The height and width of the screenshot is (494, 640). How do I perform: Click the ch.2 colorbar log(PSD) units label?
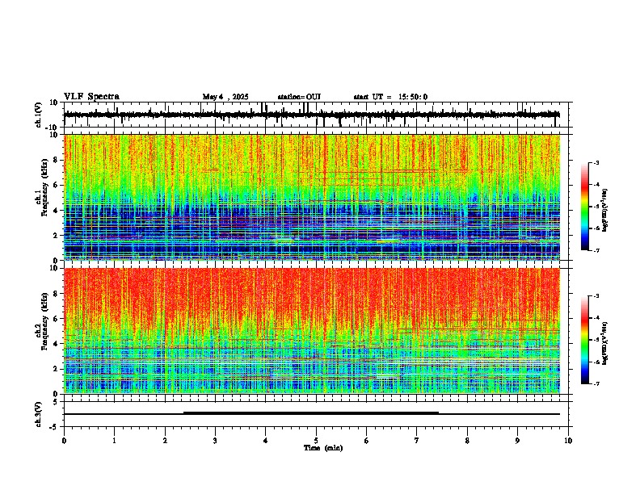tap(605, 343)
